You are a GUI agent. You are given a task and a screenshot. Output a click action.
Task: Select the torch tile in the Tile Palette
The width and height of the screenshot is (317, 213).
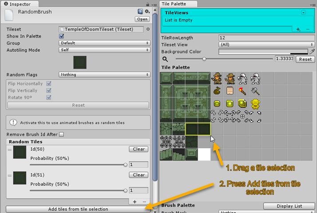[242, 91]
